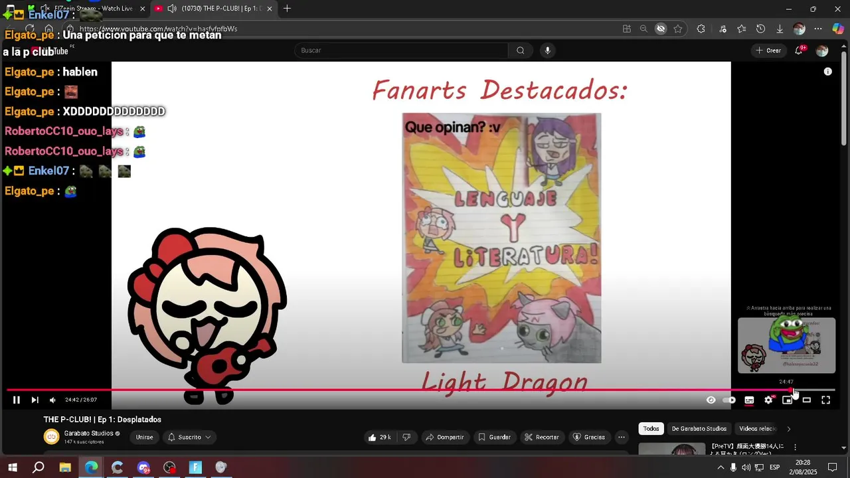Go to the browser home page
Screen dimensions: 850x478
pos(48,29)
